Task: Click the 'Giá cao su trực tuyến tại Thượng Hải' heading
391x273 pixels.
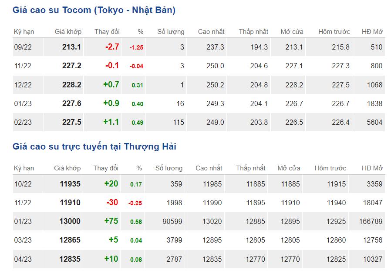Action: pyautogui.click(x=94, y=146)
